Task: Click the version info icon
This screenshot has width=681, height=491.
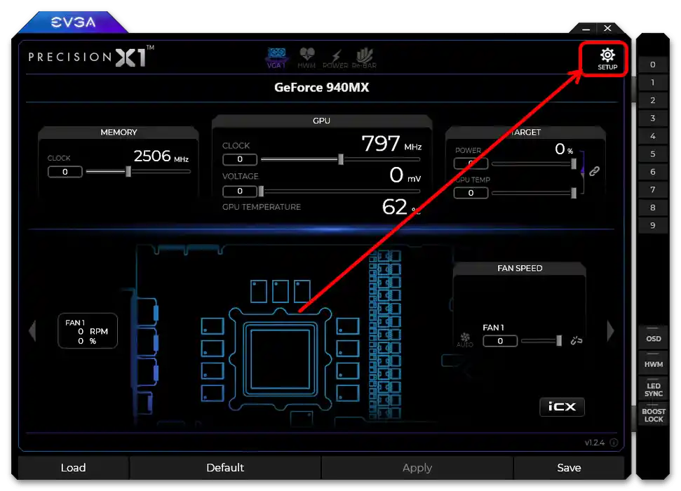Action: (x=614, y=443)
